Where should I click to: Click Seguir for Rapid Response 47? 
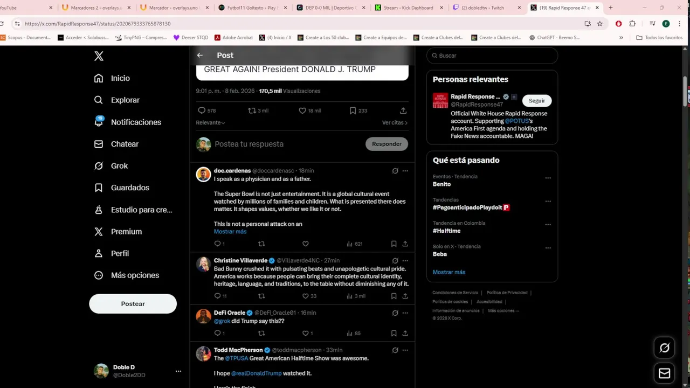[537, 101]
